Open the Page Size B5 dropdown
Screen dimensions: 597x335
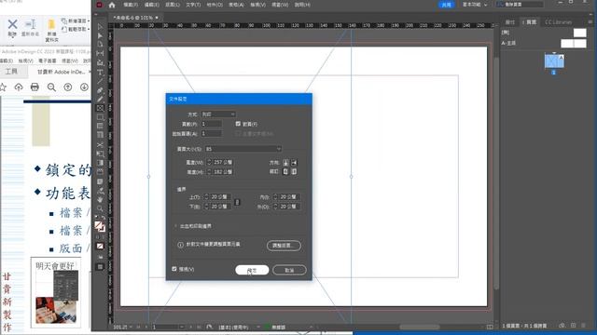pyautogui.click(x=243, y=149)
